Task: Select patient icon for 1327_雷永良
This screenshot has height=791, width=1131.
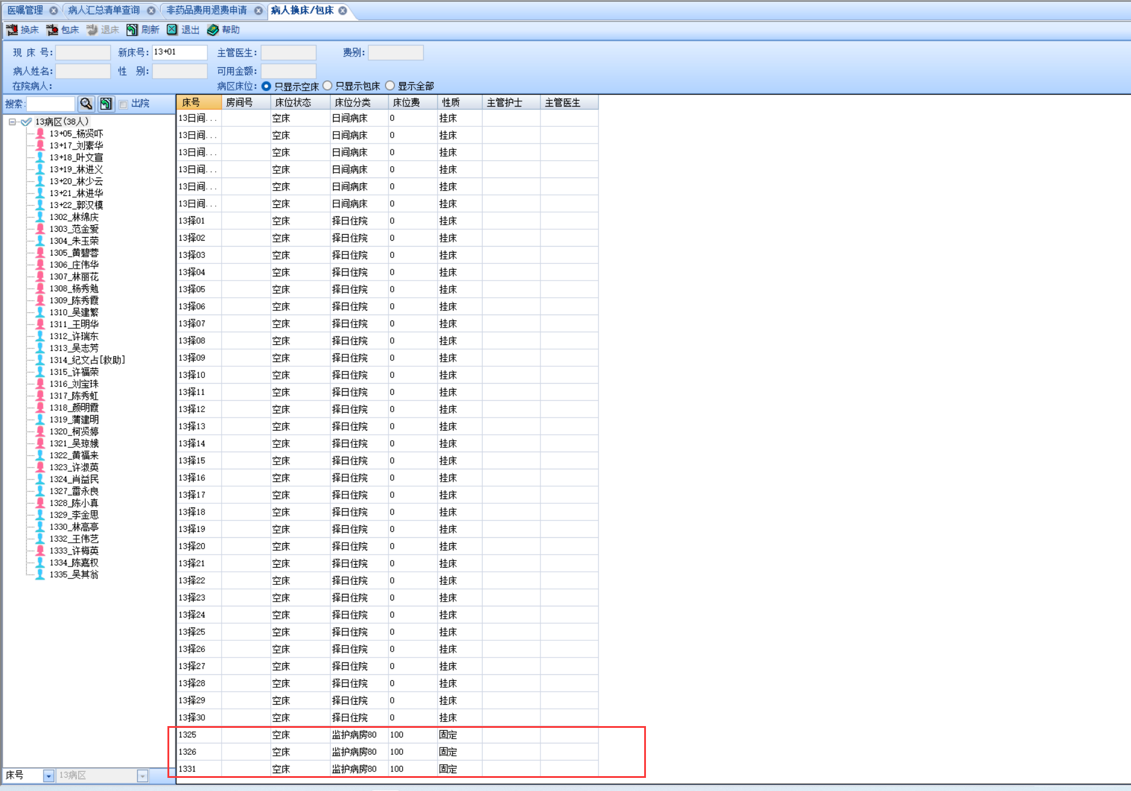Action: 40,491
